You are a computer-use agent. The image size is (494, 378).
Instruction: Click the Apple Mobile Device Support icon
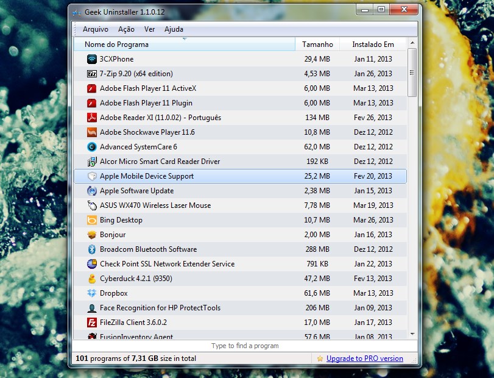[x=92, y=176]
